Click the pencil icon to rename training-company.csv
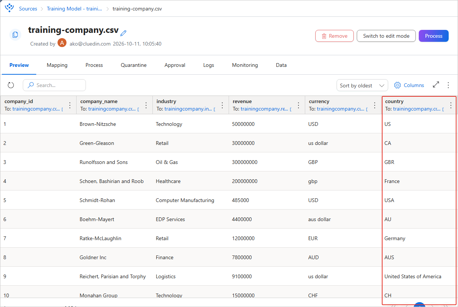Screen dimensions: 458x307 tap(124, 33)
